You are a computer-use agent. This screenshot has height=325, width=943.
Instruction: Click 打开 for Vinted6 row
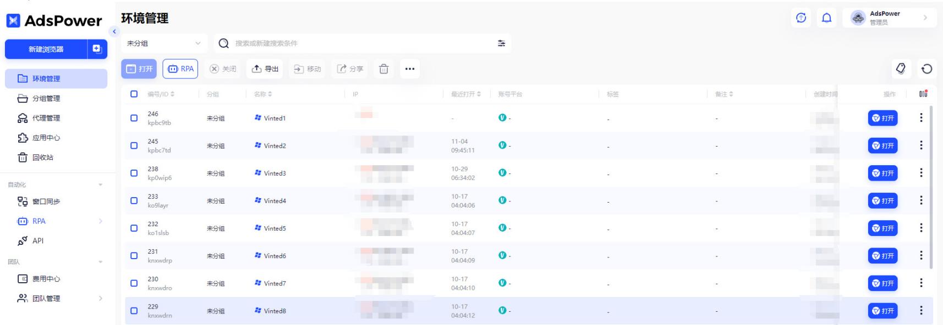882,255
